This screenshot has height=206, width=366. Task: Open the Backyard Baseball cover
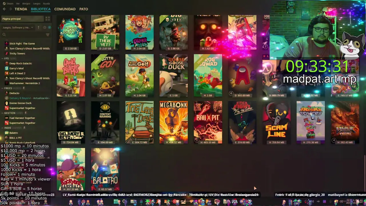pyautogui.click(x=71, y=169)
